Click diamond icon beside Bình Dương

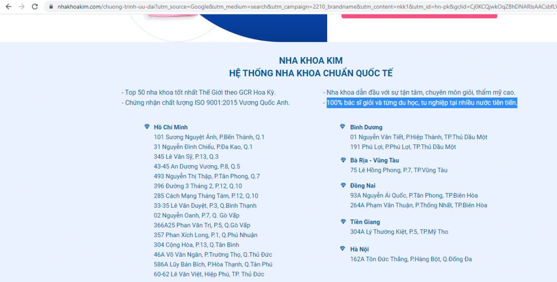pyautogui.click(x=343, y=127)
